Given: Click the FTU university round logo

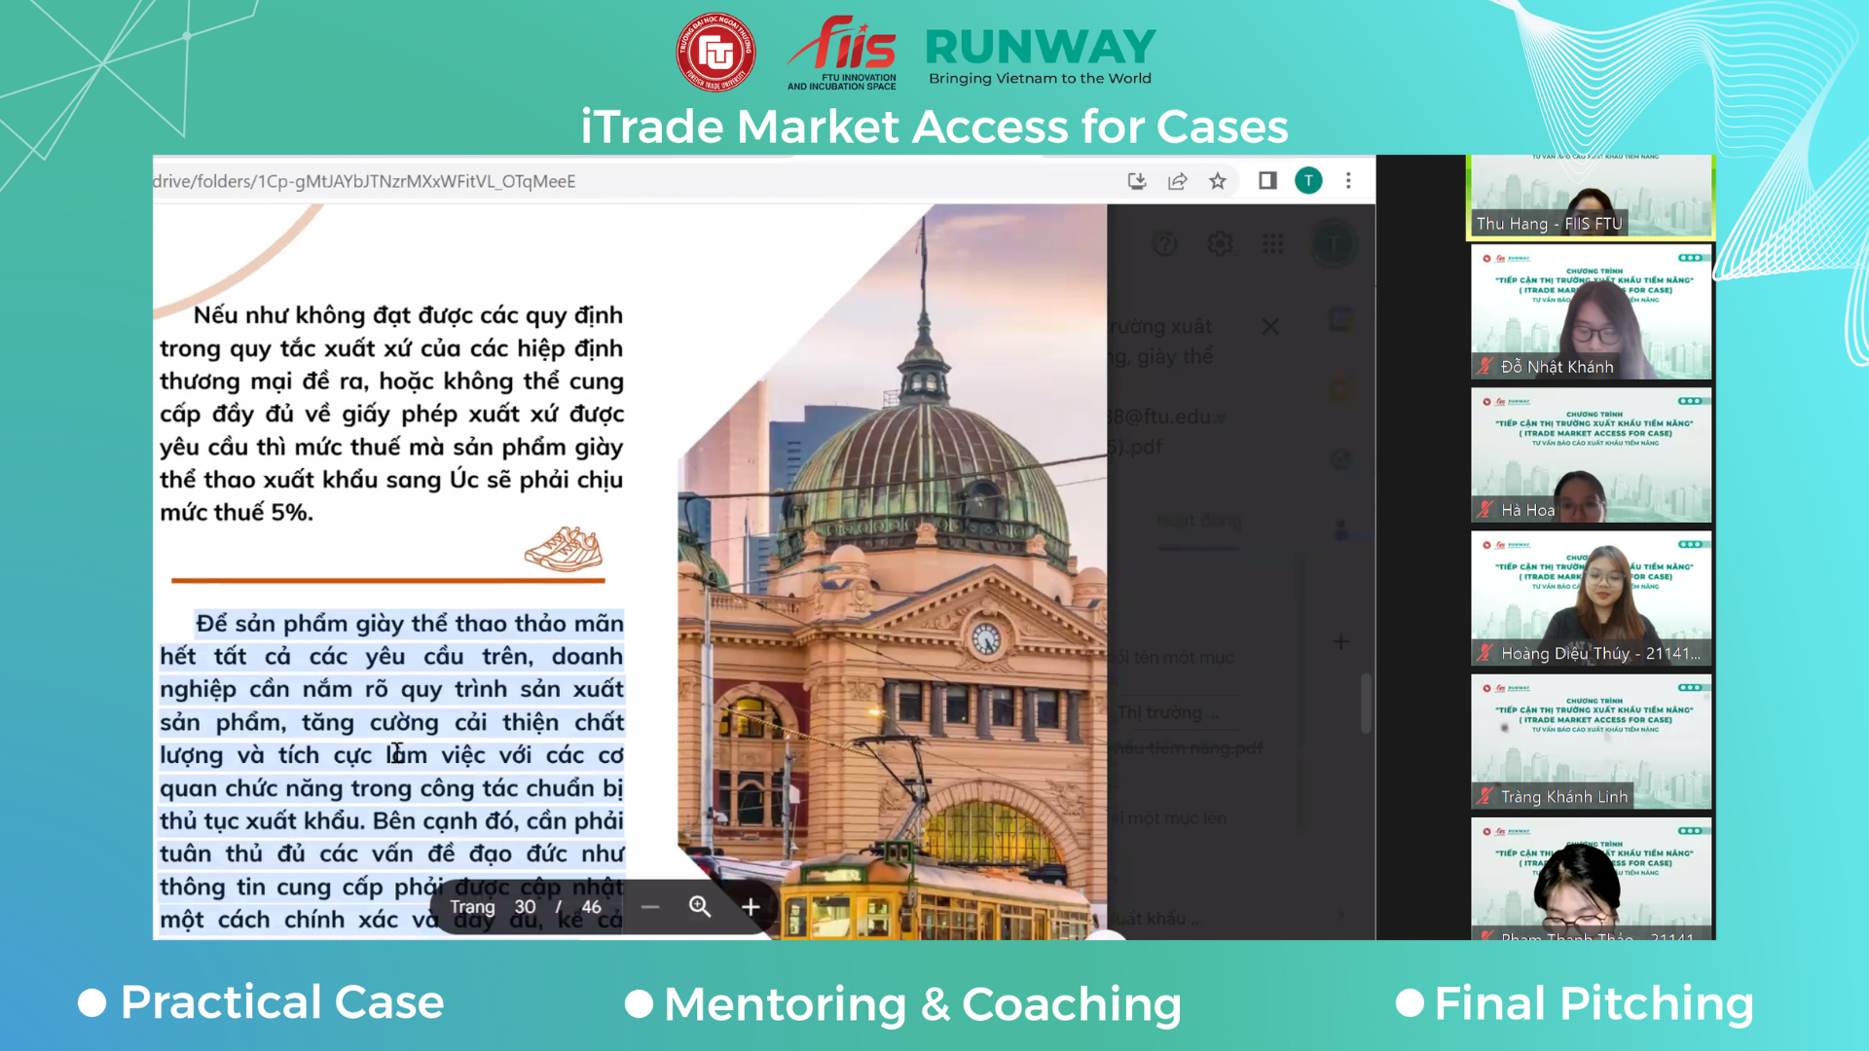Looking at the screenshot, I should pyautogui.click(x=715, y=53).
